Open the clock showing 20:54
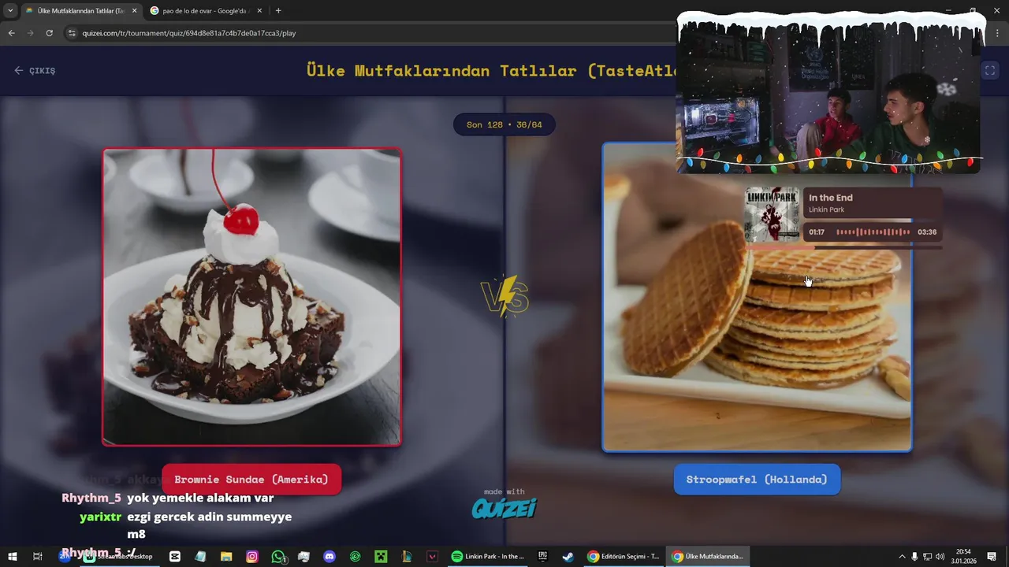The height and width of the screenshot is (567, 1009). click(962, 556)
